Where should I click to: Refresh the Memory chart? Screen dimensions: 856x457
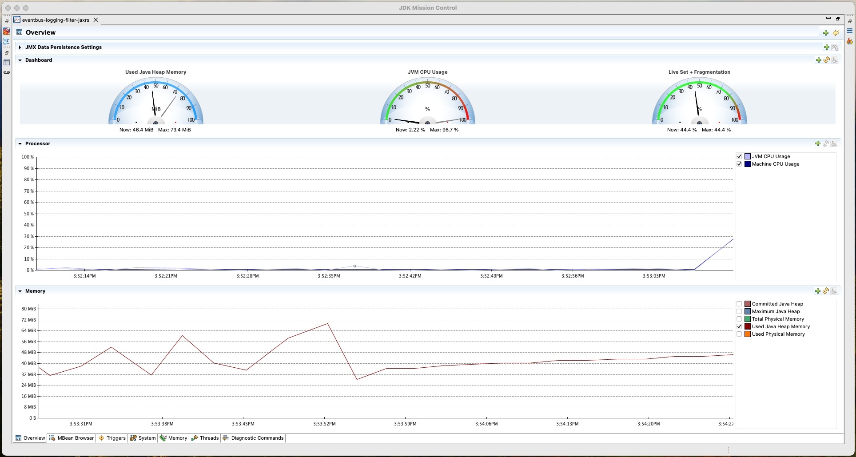pos(825,291)
